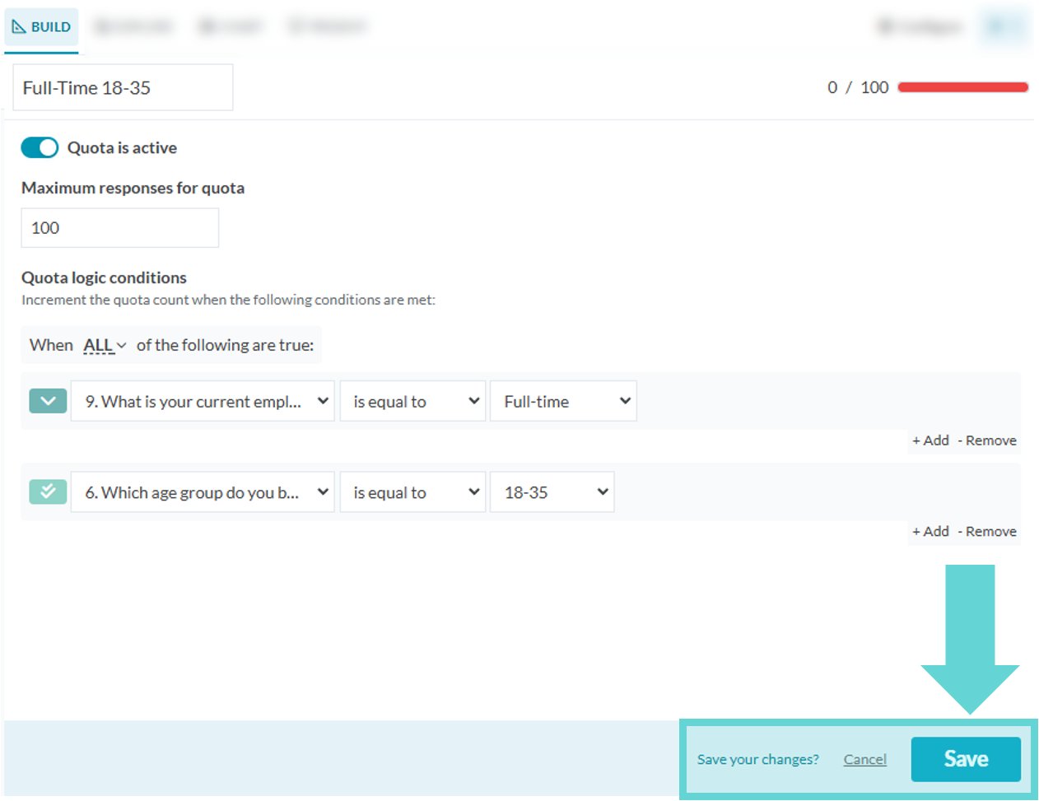The image size is (1039, 801).
Task: Open the ALL logic operator dropdown
Action: point(105,345)
